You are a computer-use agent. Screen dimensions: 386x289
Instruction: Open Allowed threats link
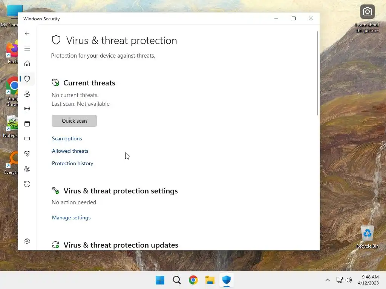[x=70, y=151]
